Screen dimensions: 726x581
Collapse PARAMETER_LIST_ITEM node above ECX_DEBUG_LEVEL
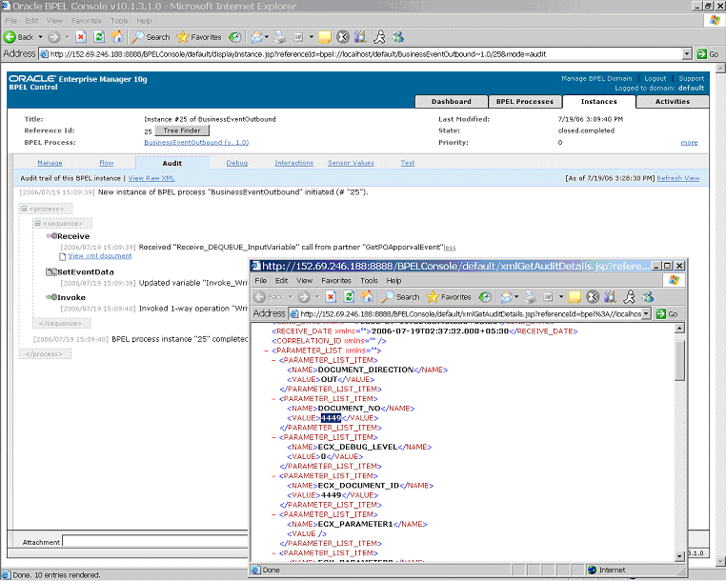[x=273, y=437]
